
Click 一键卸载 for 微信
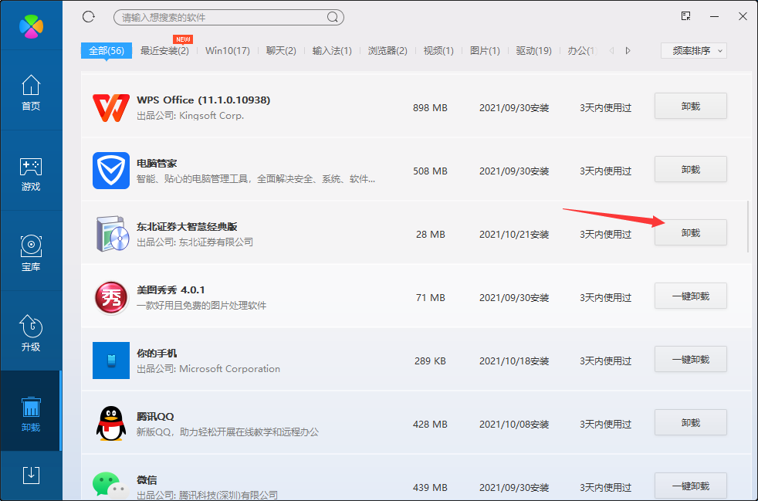tap(691, 486)
